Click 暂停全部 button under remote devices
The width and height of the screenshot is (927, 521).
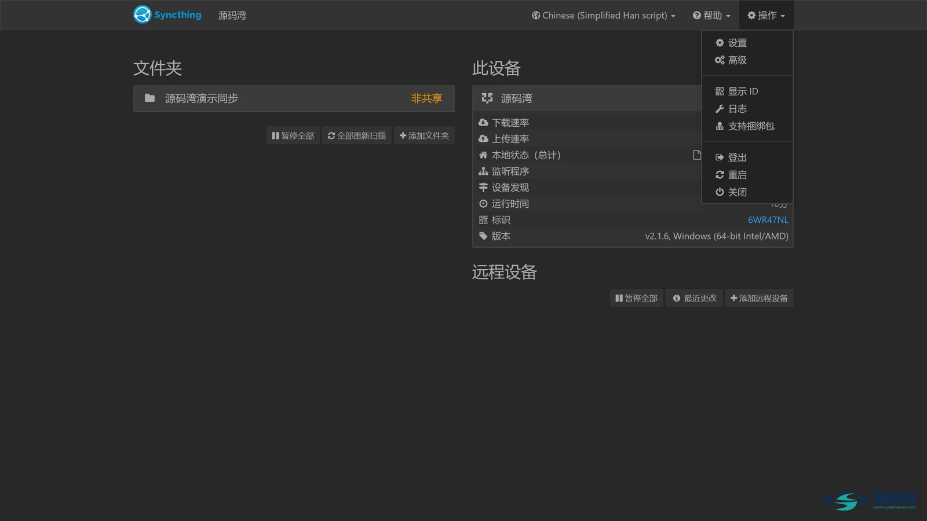coord(637,298)
